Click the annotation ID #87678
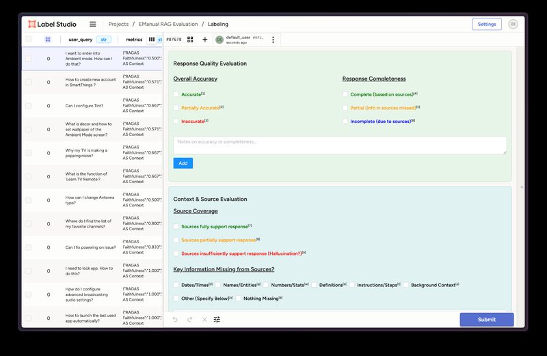 pyautogui.click(x=174, y=40)
